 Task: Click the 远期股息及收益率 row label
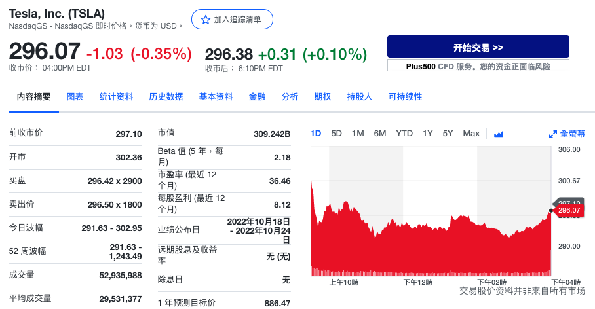(x=187, y=255)
